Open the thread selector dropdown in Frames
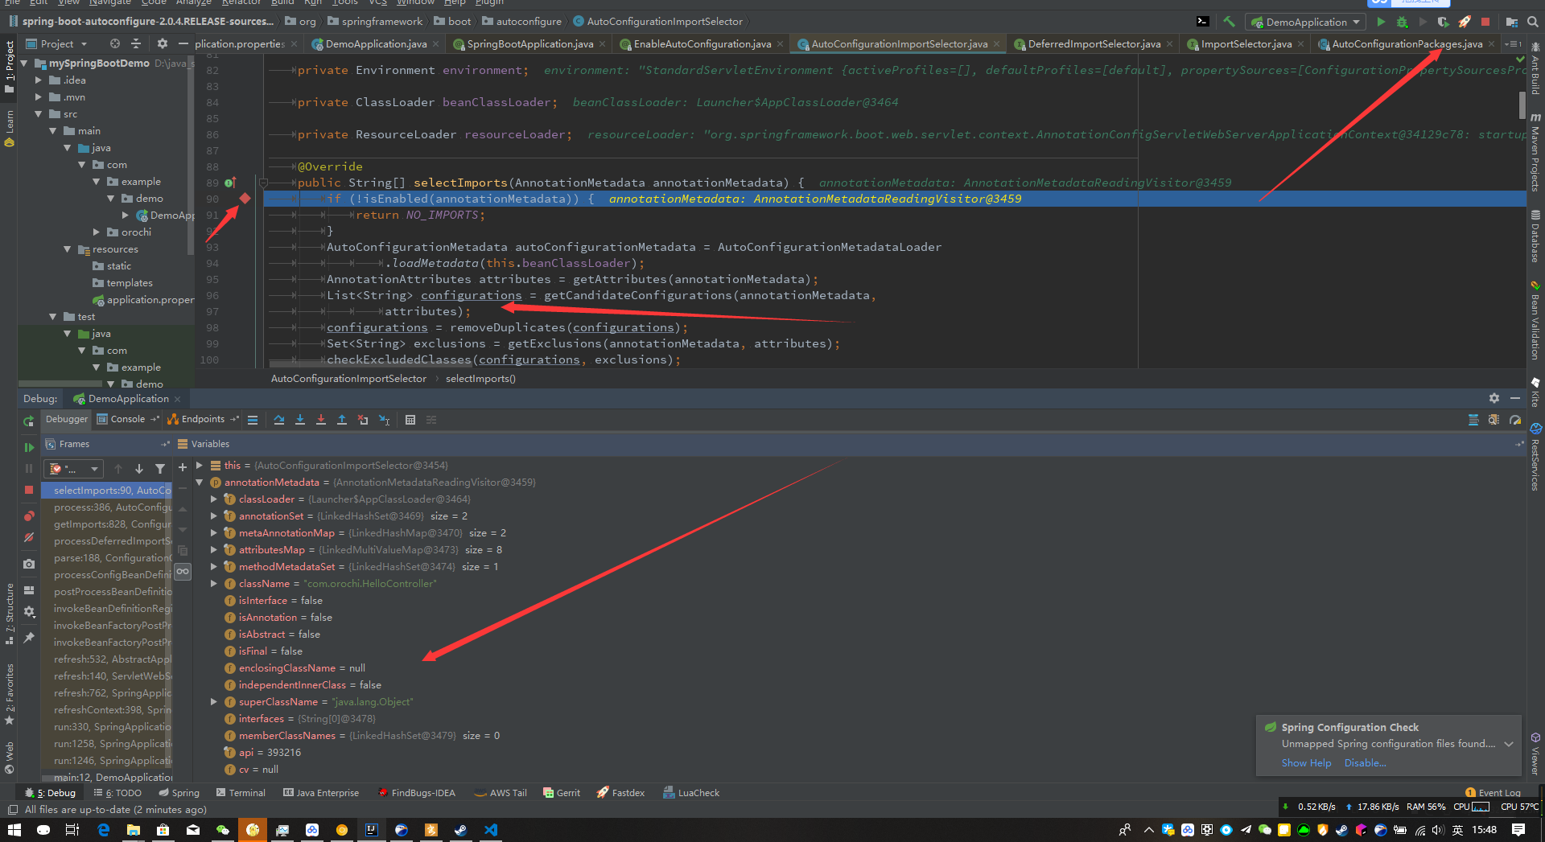 coord(75,469)
